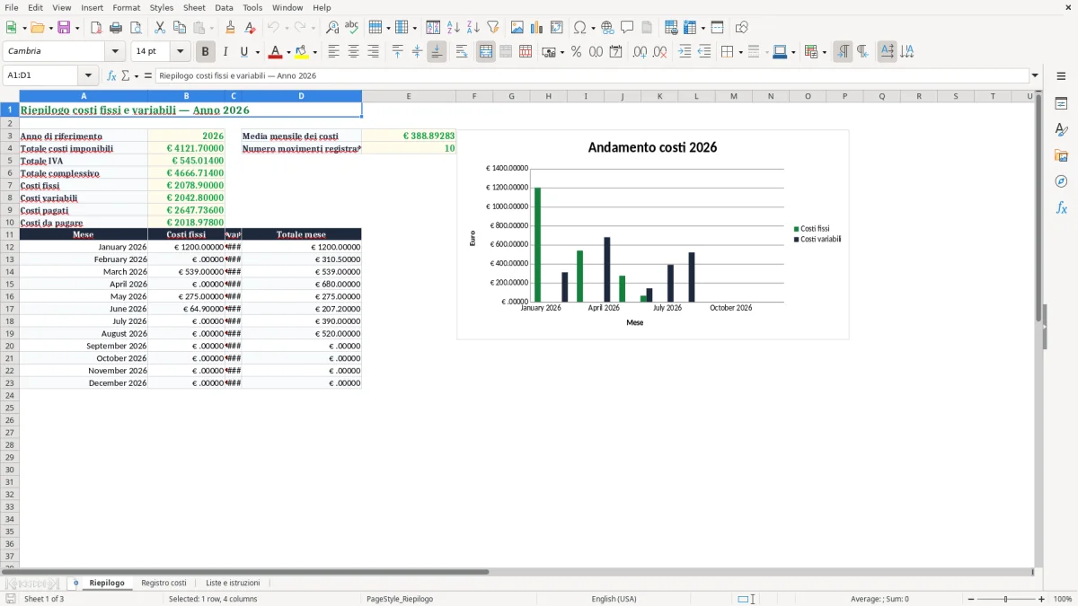1078x606 pixels.
Task: Open the sidebar Properties deck
Action: 1061,103
